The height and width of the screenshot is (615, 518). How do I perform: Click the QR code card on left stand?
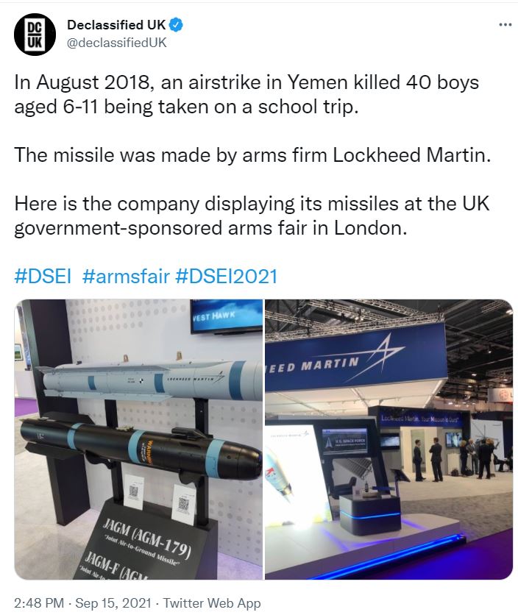tap(133, 492)
